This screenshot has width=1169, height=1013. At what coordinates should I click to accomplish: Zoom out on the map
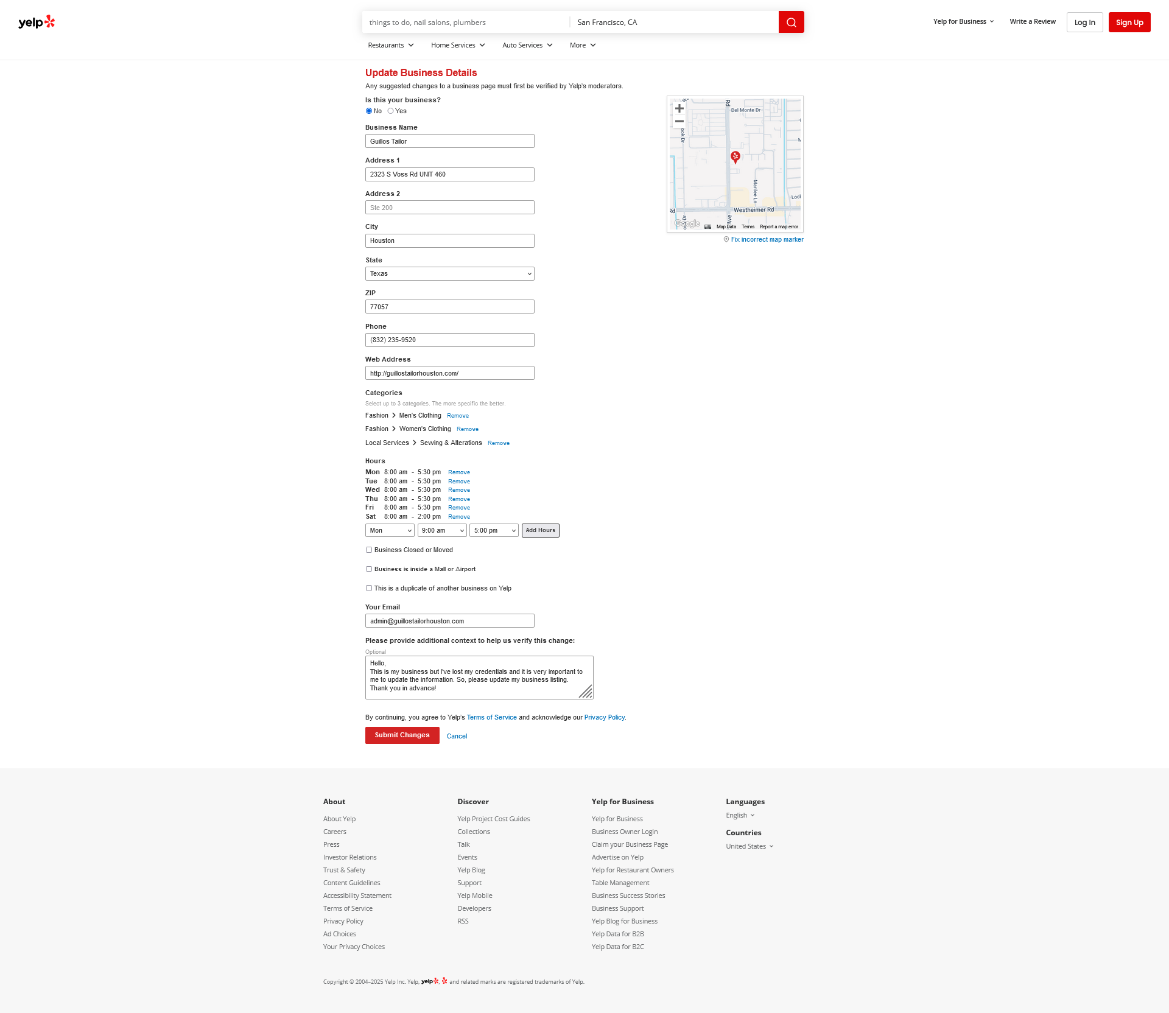[679, 122]
